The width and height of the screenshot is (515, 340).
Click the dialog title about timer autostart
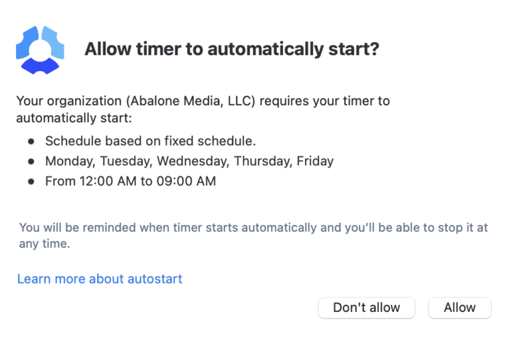click(x=231, y=50)
